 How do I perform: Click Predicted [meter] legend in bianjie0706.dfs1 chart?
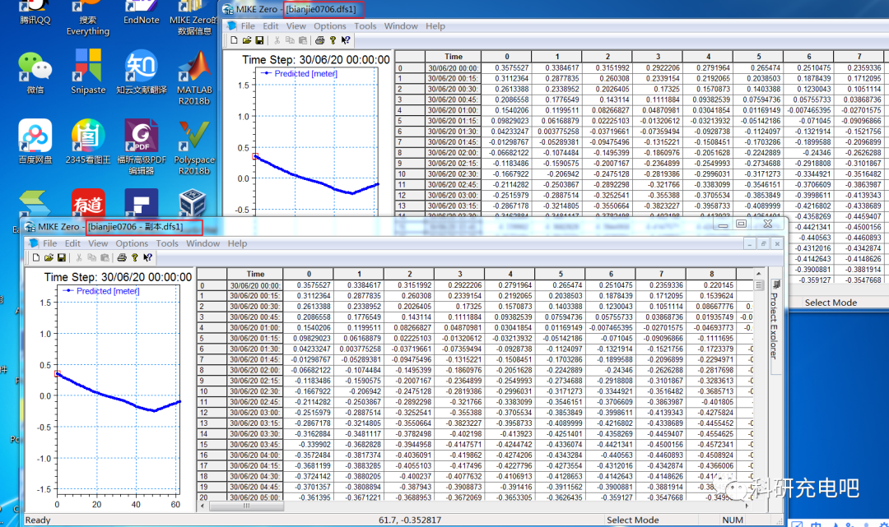[x=300, y=74]
